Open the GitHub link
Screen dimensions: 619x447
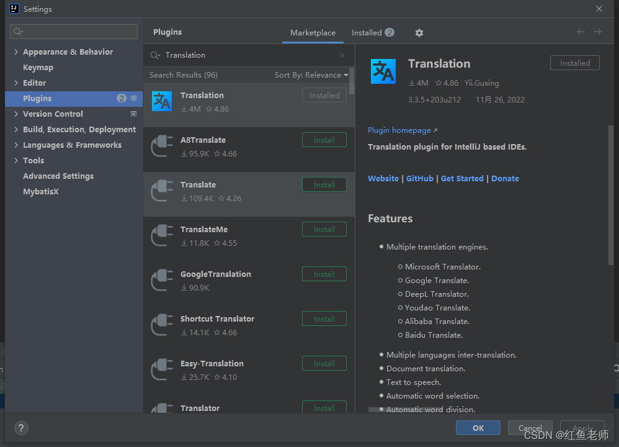pos(420,178)
